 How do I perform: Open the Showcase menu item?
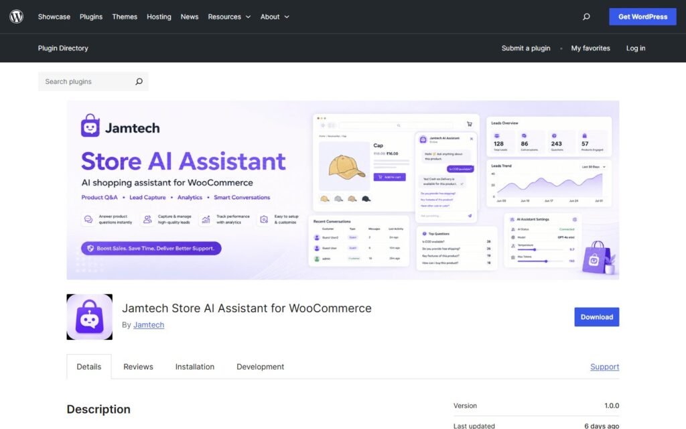point(54,17)
